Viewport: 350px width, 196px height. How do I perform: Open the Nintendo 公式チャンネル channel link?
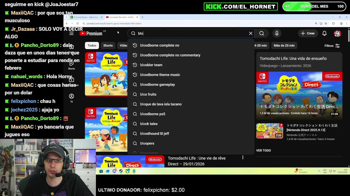(x=302, y=135)
